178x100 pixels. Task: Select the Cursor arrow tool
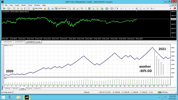(x=117, y=8)
